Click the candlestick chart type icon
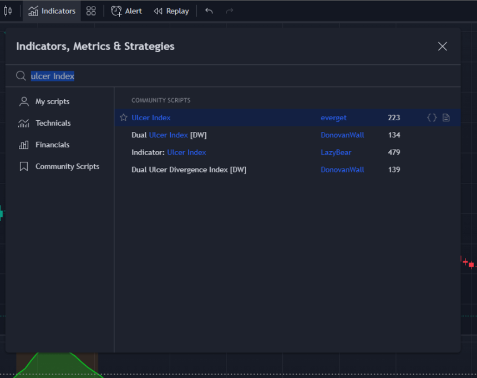Screen dimensions: 477x378 pyautogui.click(x=8, y=11)
